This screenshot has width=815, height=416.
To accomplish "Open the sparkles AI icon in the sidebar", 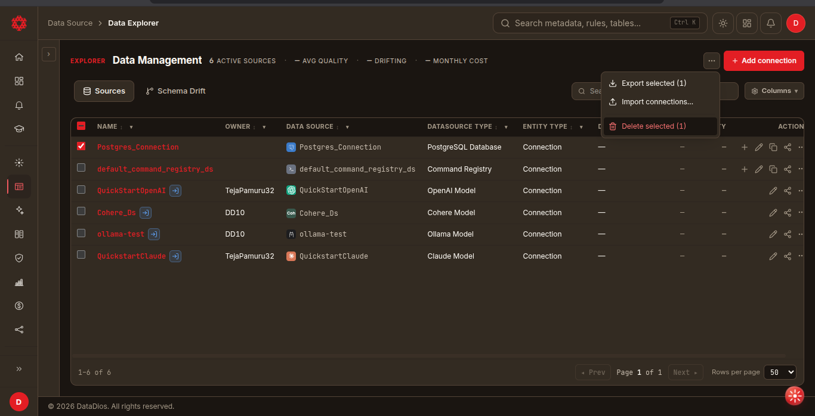I will [x=19, y=210].
